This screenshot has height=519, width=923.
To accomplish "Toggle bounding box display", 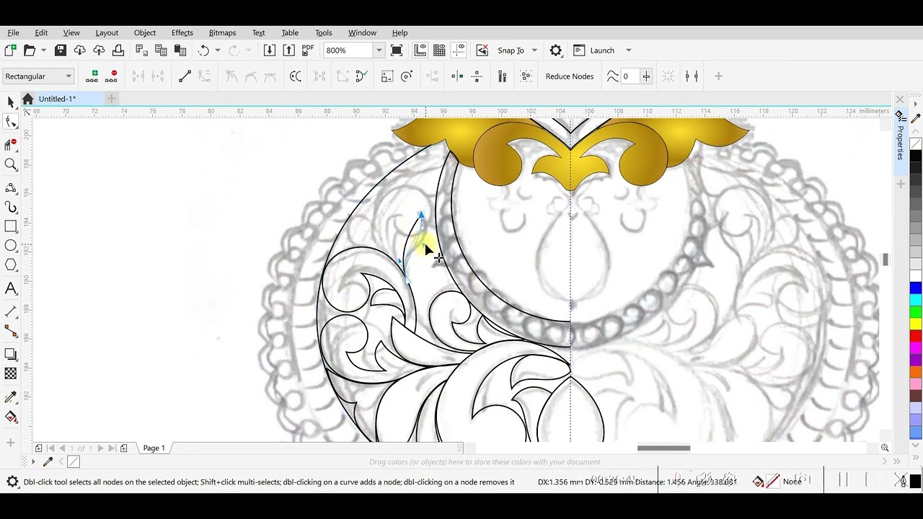I will coord(692,76).
